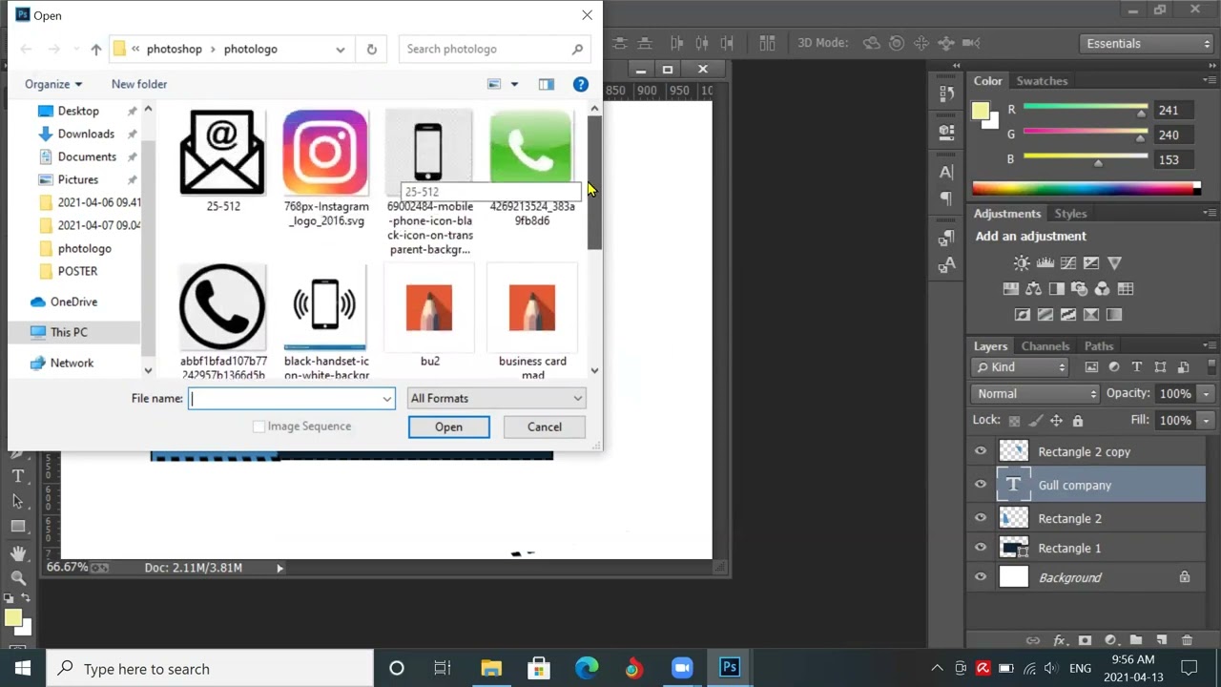The width and height of the screenshot is (1221, 687).
Task: Select the Zoom tool in toolbox
Action: [18, 577]
